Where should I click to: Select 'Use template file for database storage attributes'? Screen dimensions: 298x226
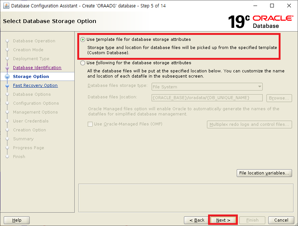[x=82, y=39]
